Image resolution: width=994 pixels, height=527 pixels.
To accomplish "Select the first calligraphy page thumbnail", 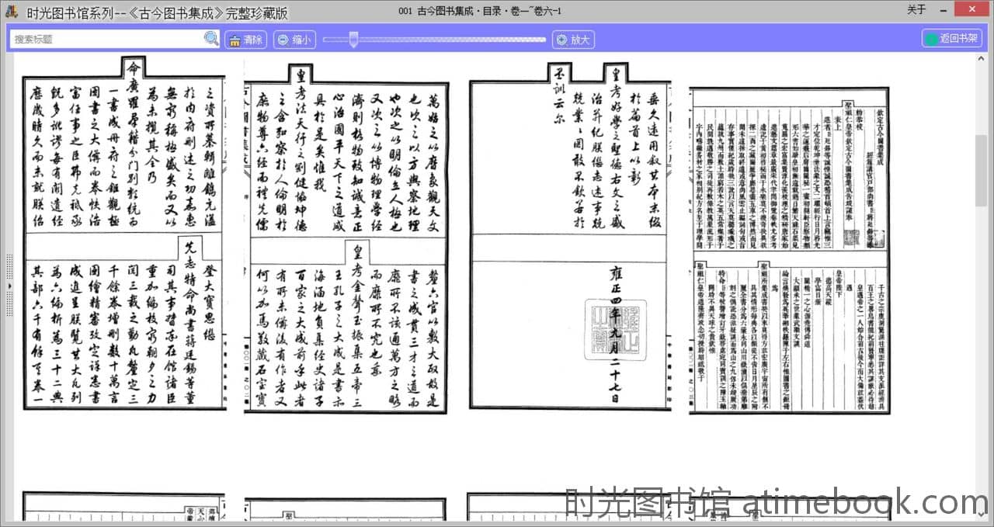I will tap(124, 235).
